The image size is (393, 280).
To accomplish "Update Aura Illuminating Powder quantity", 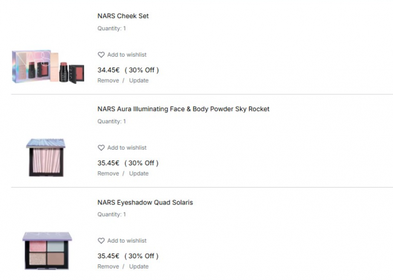I will [x=138, y=173].
